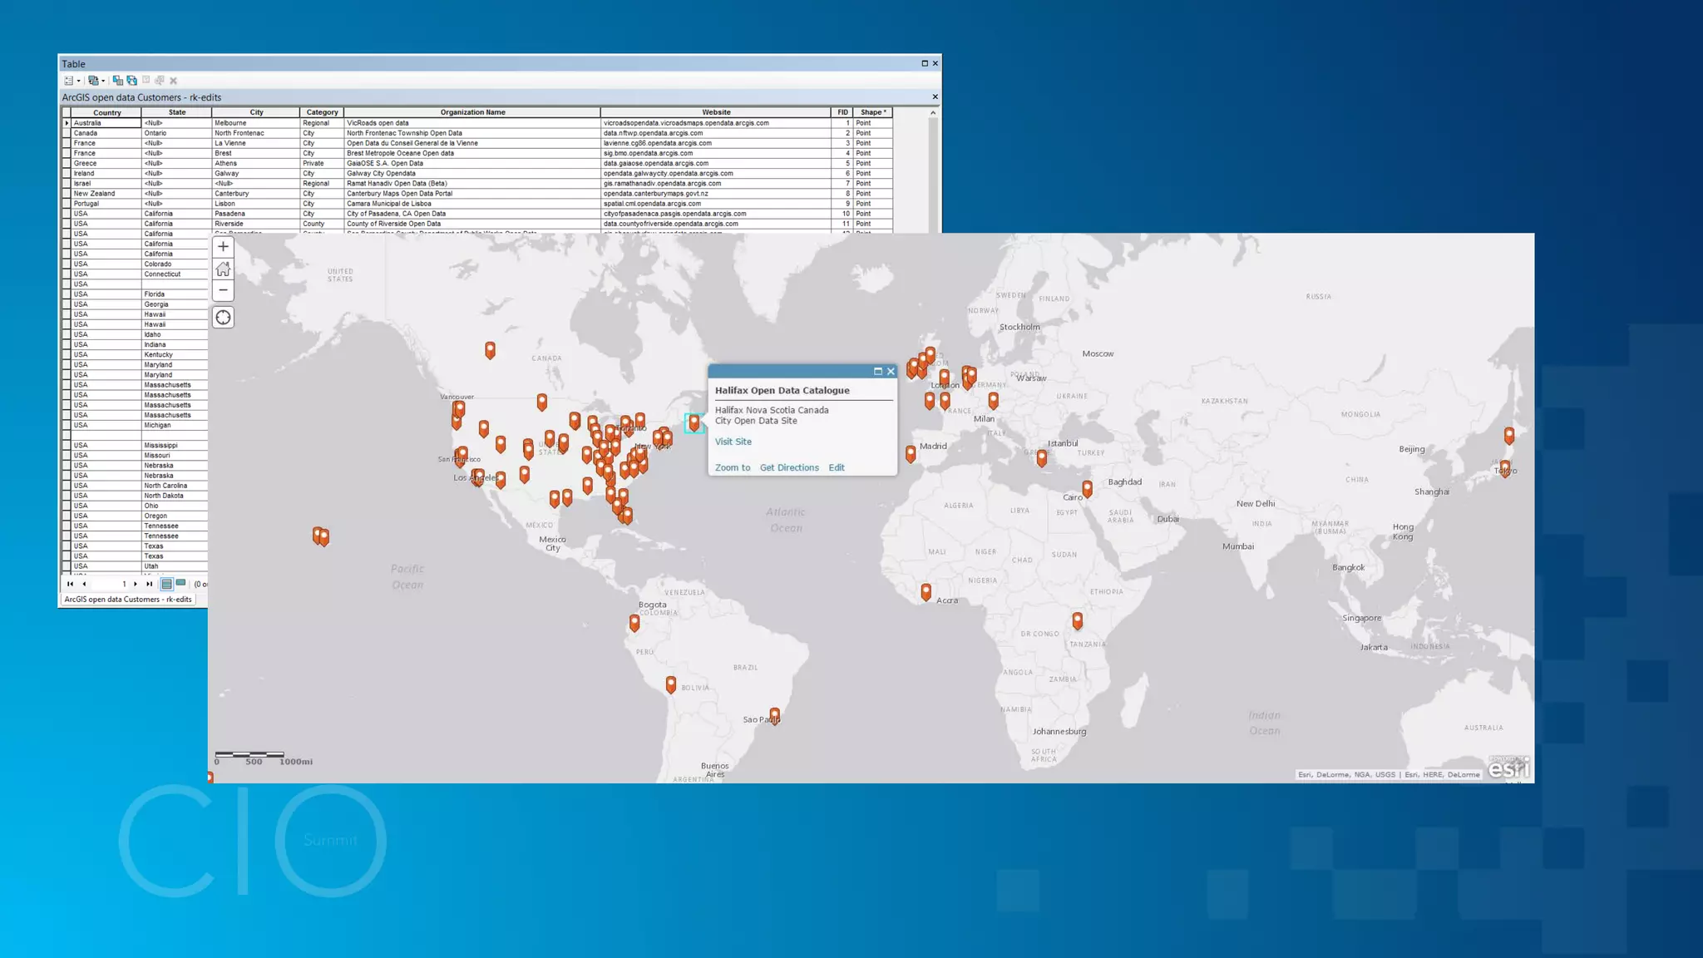Click the Switch Selection toolbar icon
Image resolution: width=1703 pixels, height=958 pixels.
(131, 81)
